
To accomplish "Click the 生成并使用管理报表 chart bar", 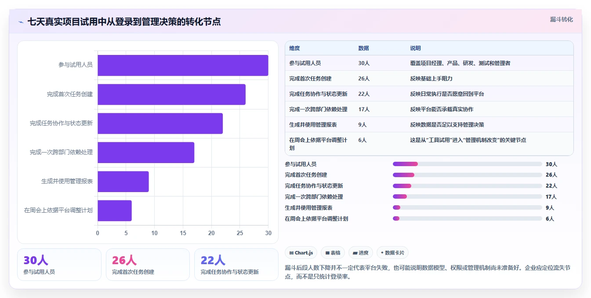I will (123, 182).
